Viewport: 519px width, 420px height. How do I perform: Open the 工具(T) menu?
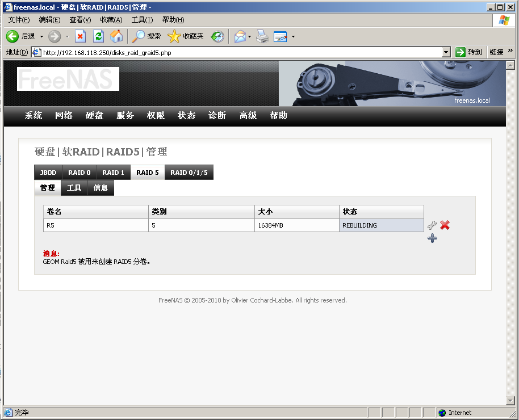pos(143,20)
